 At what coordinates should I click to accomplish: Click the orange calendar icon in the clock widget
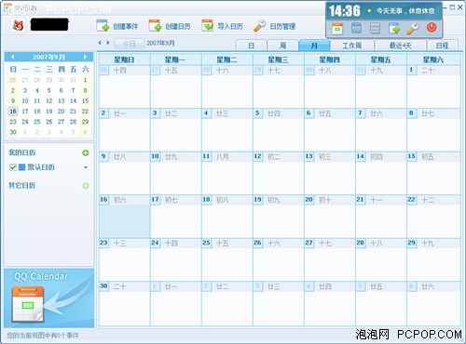[337, 28]
